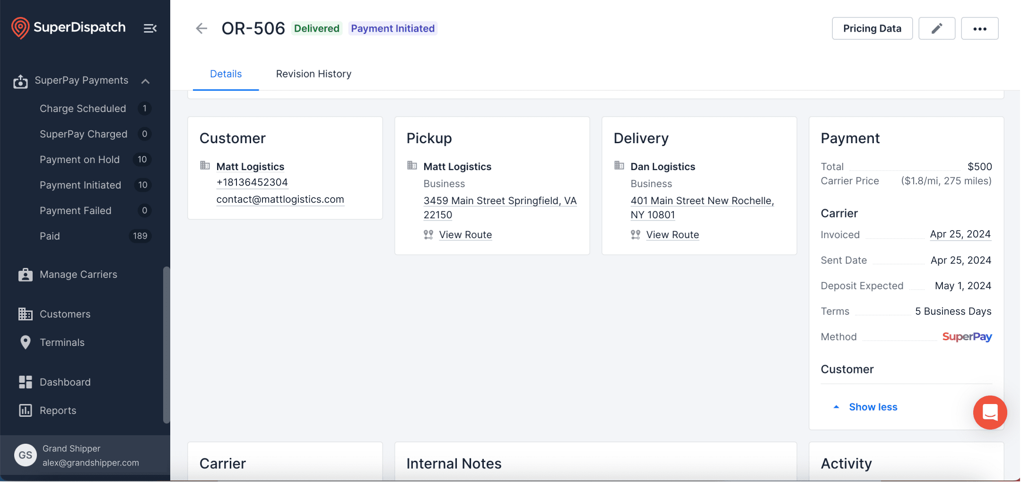Select Paid with 189 payments
The image size is (1021, 482).
pyautogui.click(x=50, y=236)
